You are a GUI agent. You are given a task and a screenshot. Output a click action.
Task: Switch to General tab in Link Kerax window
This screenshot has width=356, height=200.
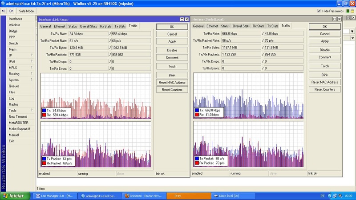(45, 26)
